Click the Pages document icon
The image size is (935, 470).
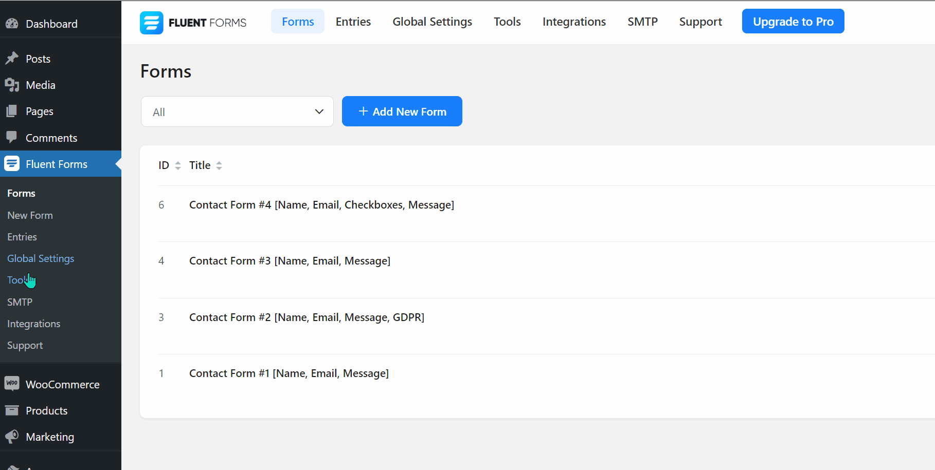pyautogui.click(x=12, y=111)
